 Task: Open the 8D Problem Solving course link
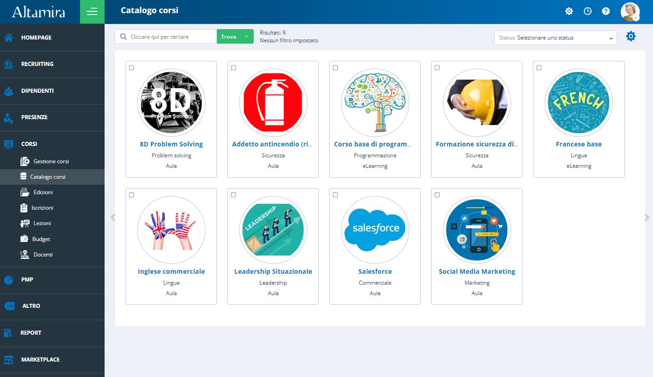(171, 144)
